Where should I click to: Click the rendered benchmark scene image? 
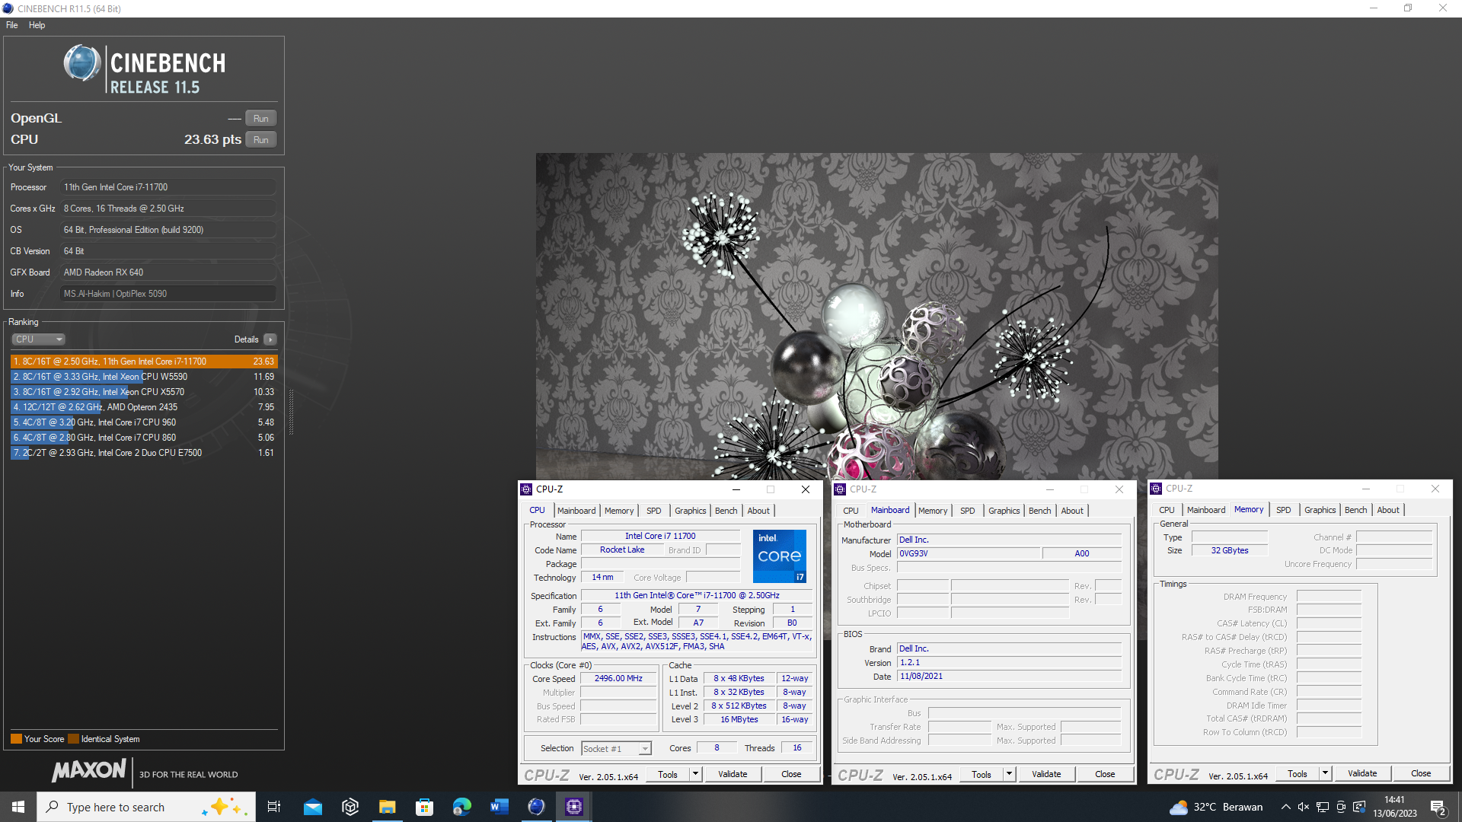876,316
